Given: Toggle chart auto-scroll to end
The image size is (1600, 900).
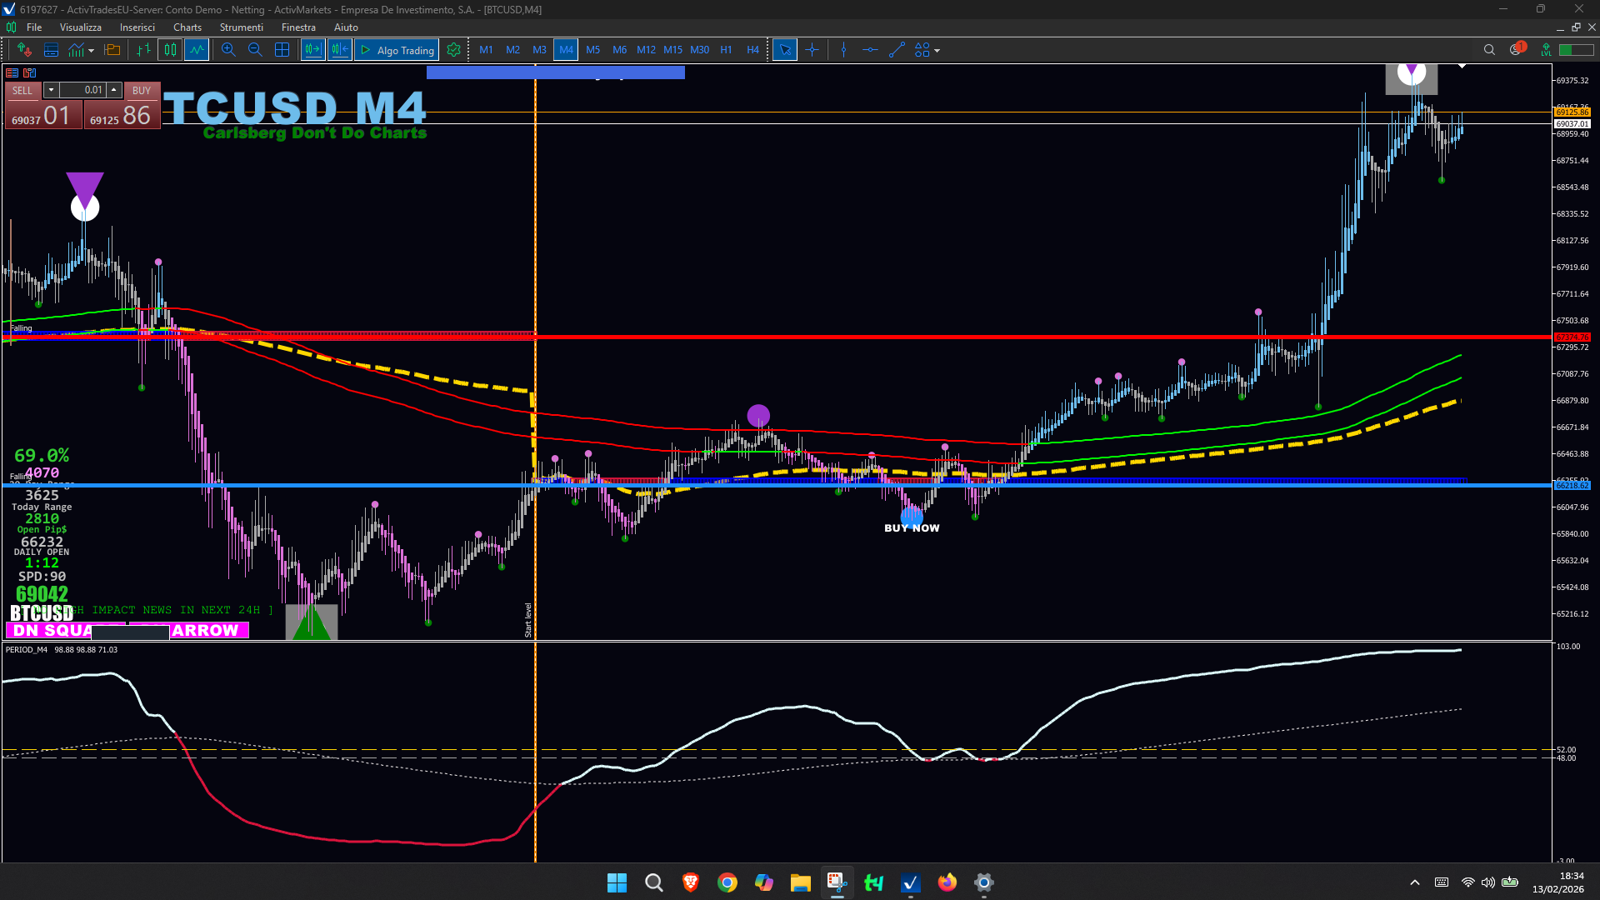Looking at the screenshot, I should (312, 50).
